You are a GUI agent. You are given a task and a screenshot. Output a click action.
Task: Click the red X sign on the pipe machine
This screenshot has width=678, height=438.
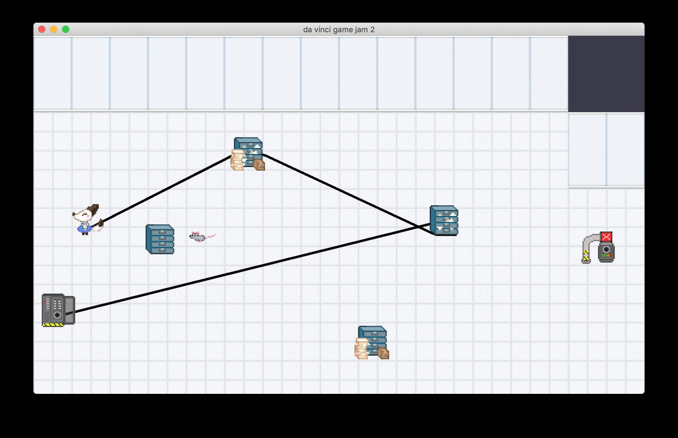pyautogui.click(x=606, y=237)
